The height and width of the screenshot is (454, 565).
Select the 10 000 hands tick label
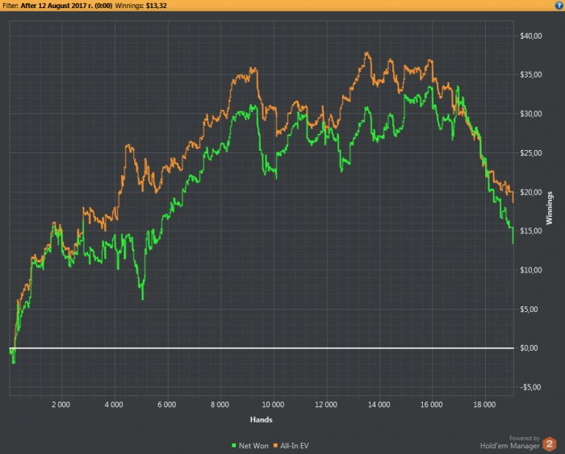pos(273,403)
